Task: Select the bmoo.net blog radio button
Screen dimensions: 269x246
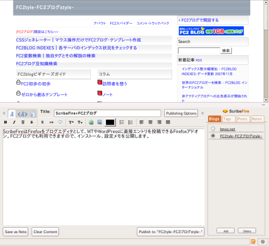Action: pos(213,129)
